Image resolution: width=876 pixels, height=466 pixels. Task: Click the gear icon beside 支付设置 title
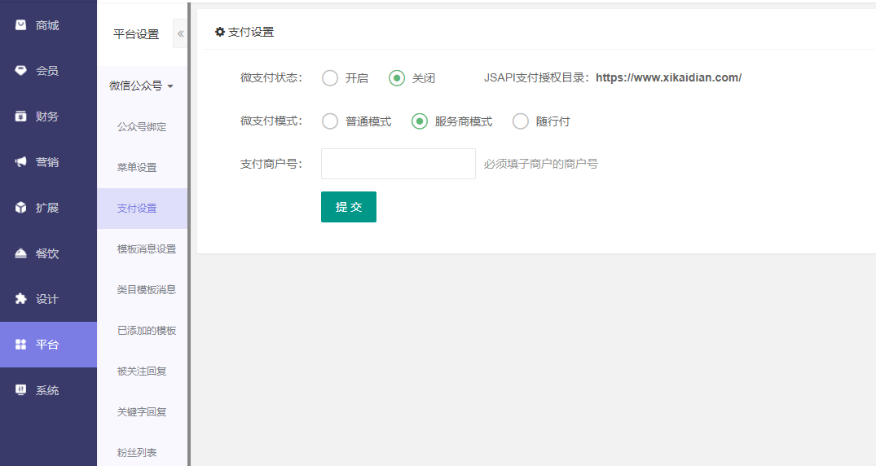pos(219,32)
